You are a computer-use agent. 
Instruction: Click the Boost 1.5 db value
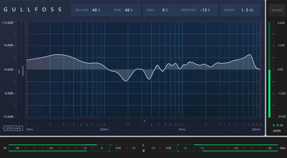247,10
